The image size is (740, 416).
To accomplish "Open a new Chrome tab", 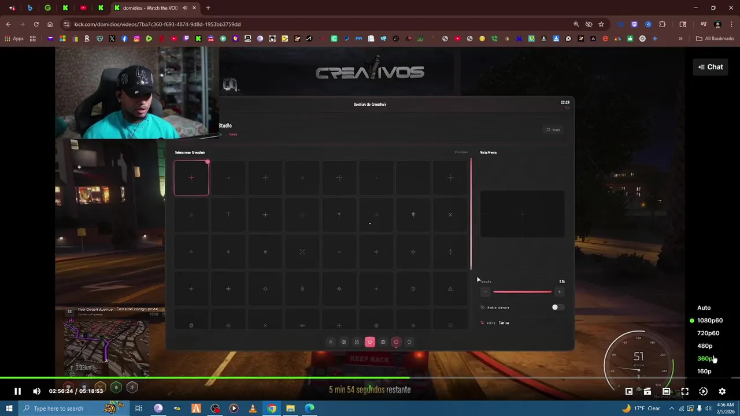I will coord(208,8).
